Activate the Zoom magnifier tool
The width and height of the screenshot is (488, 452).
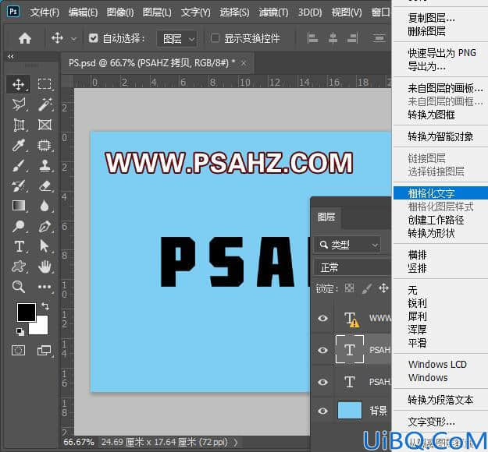tap(19, 287)
